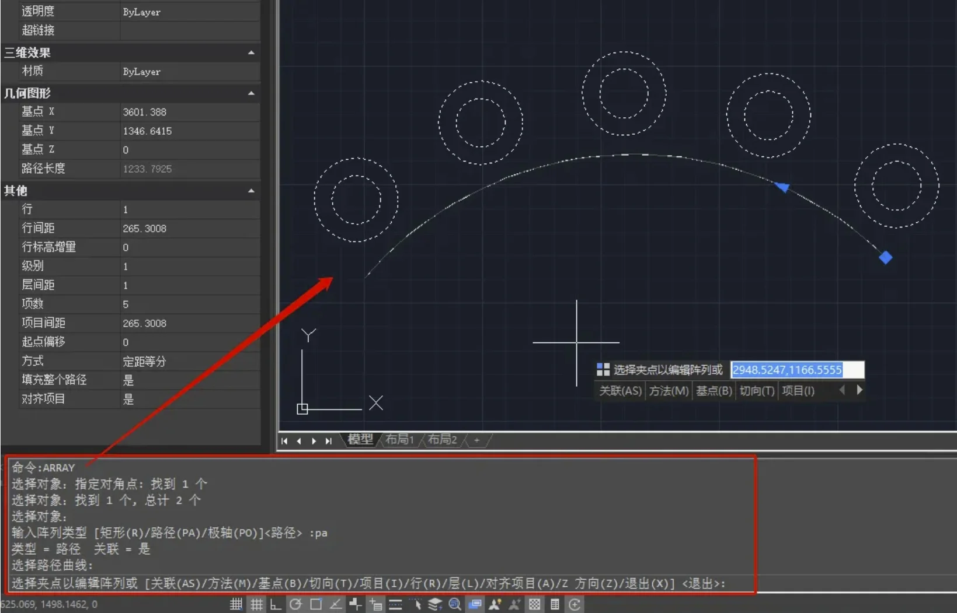Click the 行标高增量 value field
Image resolution: width=957 pixels, height=613 pixels.
(190, 247)
